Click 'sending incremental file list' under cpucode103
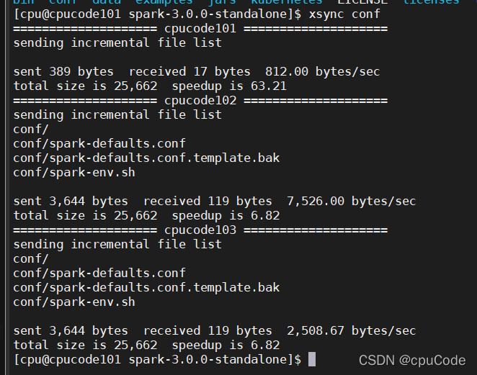The width and height of the screenshot is (477, 375). (117, 244)
